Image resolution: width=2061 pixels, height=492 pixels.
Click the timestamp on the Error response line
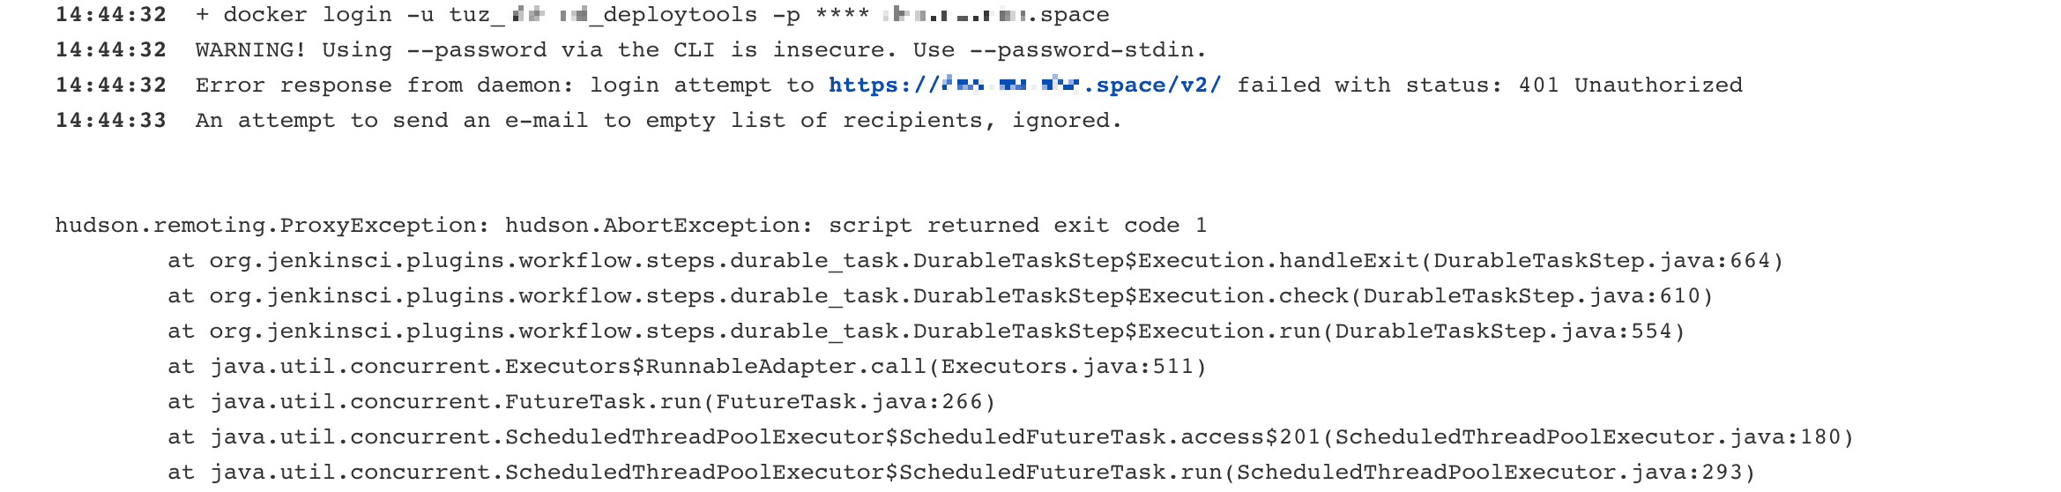click(x=111, y=86)
